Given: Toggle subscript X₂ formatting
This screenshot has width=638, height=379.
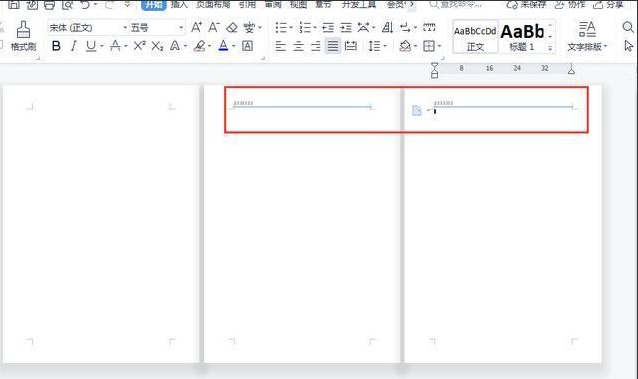Looking at the screenshot, I should (157, 46).
